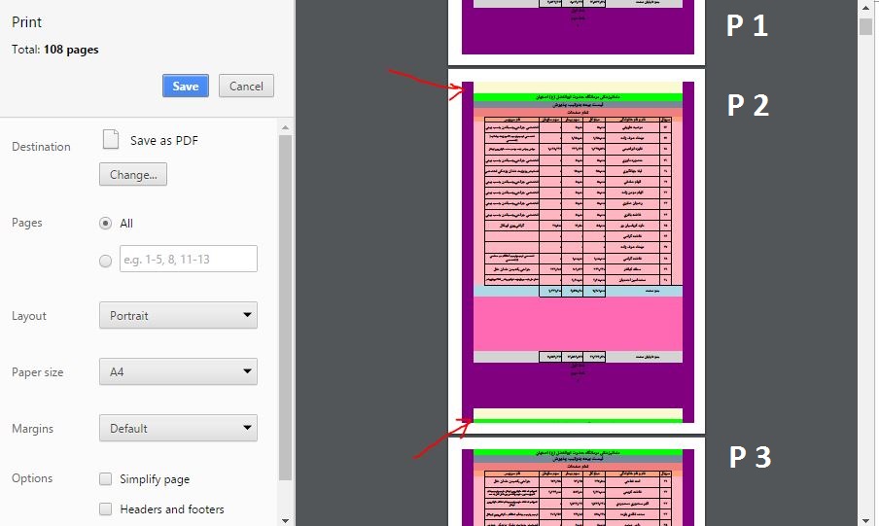Click the Save as PDF document icon
Image resolution: width=879 pixels, height=526 pixels.
click(111, 139)
